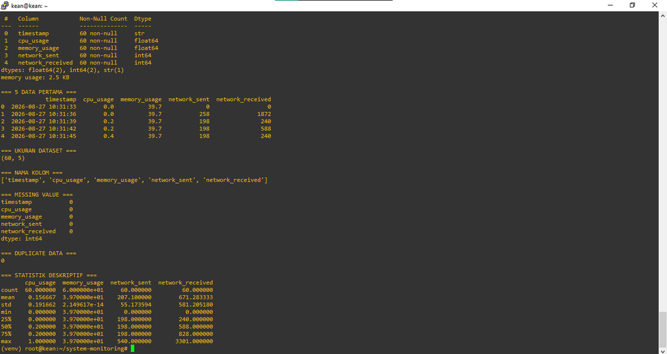The width and height of the screenshot is (667, 354).
Task: Click the '25%' row label
Action: click(x=6, y=319)
